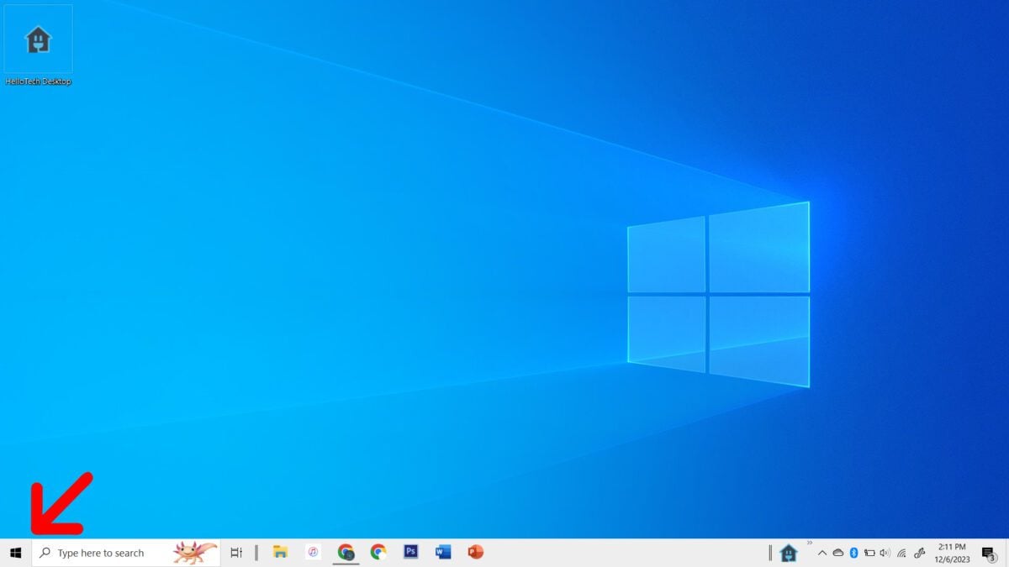Show hidden system tray icons
The image size is (1009, 567).
[822, 553]
